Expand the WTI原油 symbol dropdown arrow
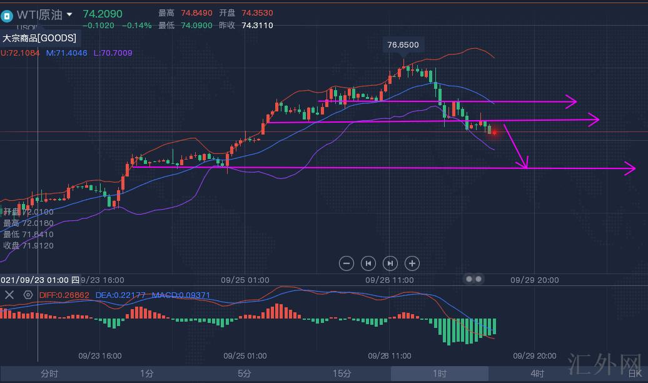Image resolution: width=648 pixels, height=383 pixels. point(69,14)
